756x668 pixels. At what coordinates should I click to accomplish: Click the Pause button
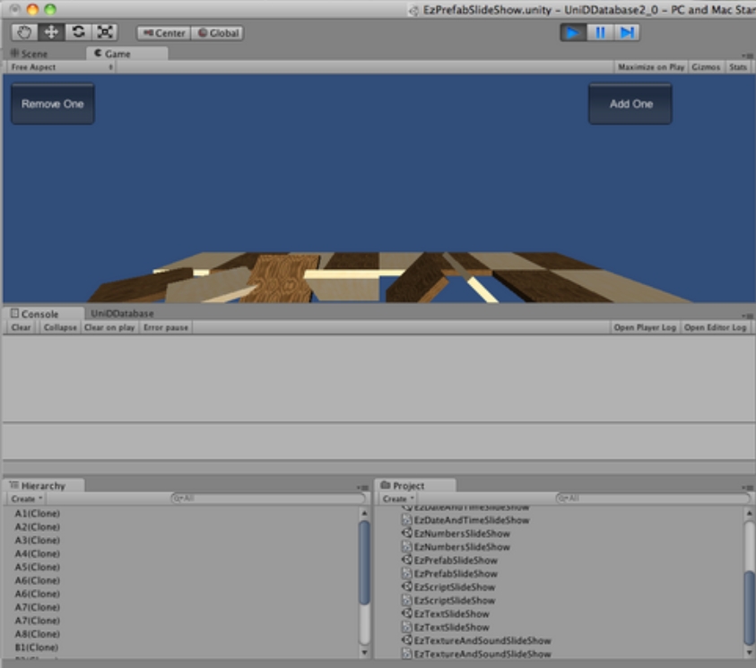(x=600, y=32)
